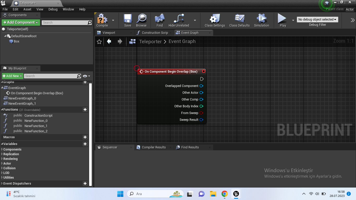Viewport: 356px width, 200px height.
Task: Click the graph list icon in breadcrumb
Action: click(x=133, y=41)
